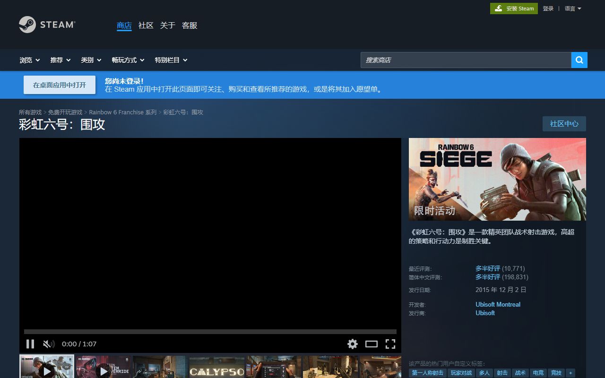Unmute the trailer with the speaker icon
605x378 pixels.
pos(49,344)
